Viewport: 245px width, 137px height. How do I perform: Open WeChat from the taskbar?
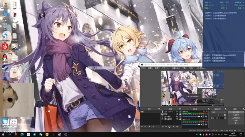click(x=41, y=134)
